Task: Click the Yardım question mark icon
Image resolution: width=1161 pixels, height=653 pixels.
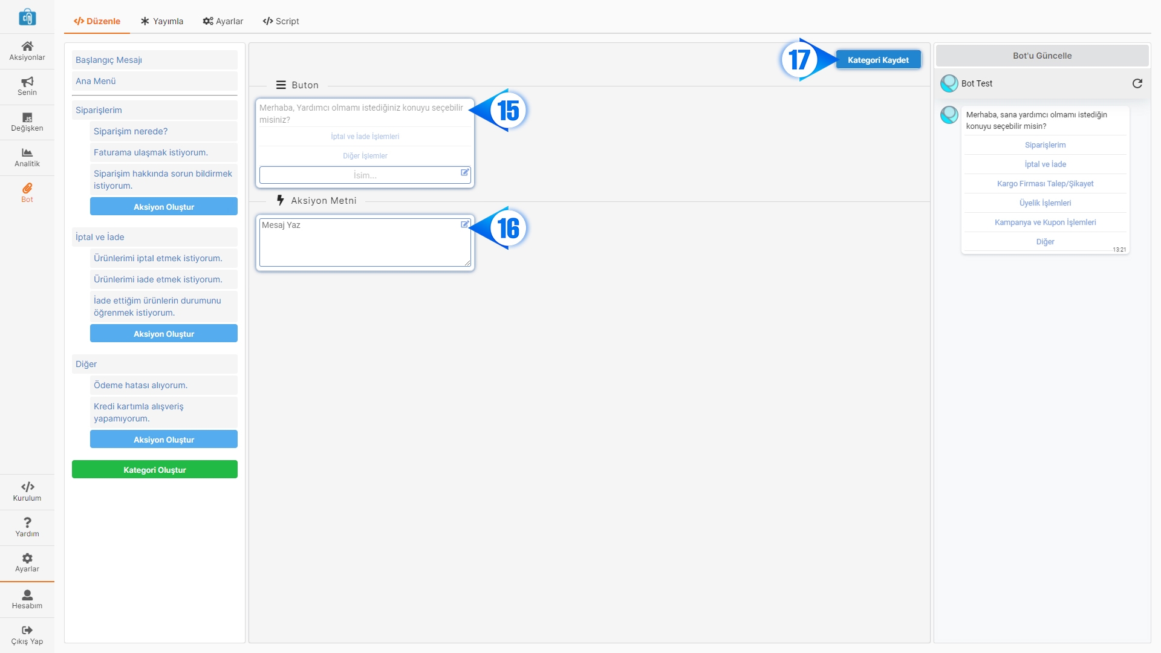Action: pos(27,522)
